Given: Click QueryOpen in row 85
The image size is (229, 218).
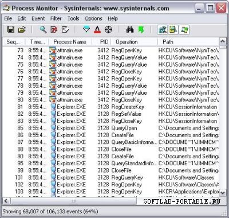Looking at the screenshot, I should click(x=124, y=129).
